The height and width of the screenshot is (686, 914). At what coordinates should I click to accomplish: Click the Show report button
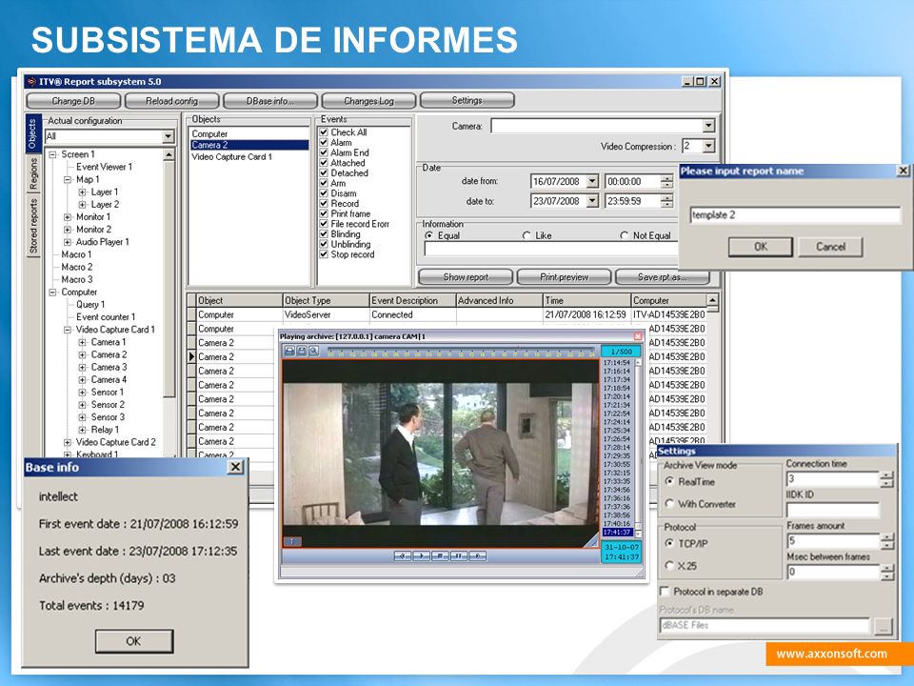466,277
